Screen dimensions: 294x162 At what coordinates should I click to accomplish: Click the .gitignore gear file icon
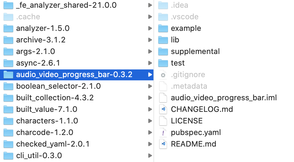tap(163, 75)
